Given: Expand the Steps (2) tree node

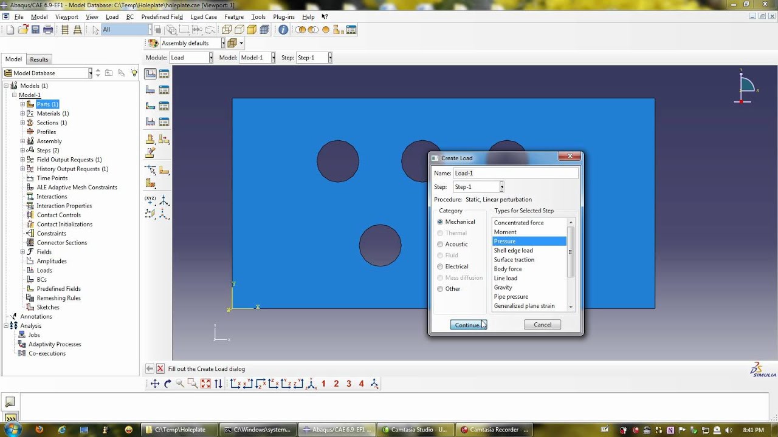Looking at the screenshot, I should [x=22, y=151].
